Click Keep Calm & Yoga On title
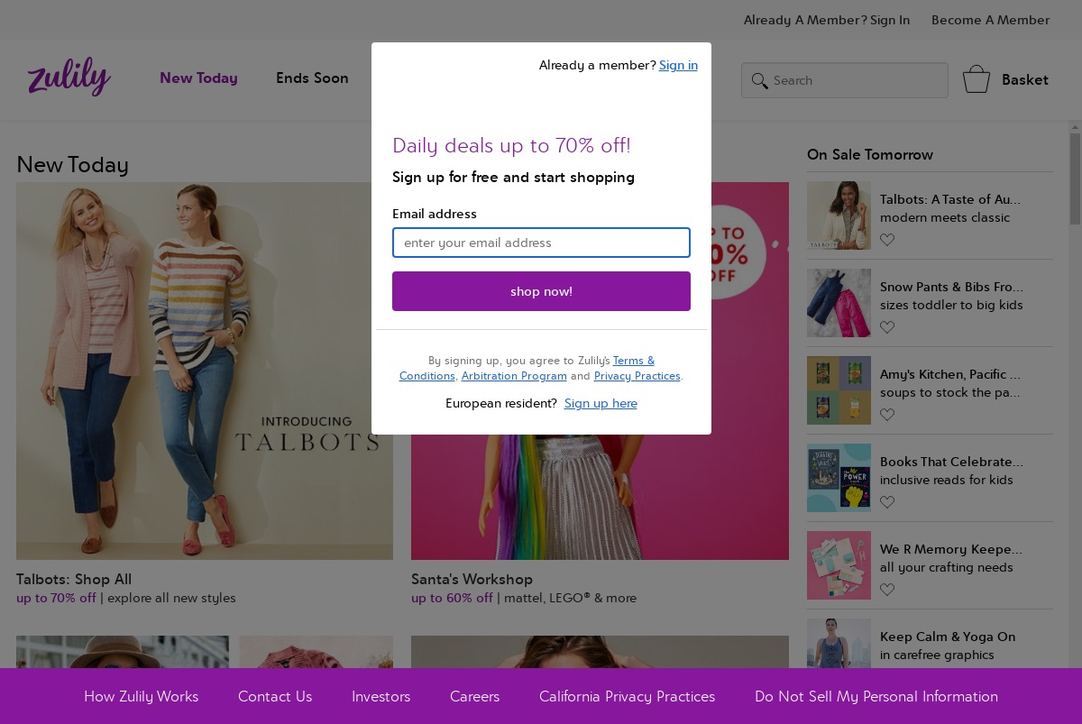The width and height of the screenshot is (1082, 724). pos(948,637)
